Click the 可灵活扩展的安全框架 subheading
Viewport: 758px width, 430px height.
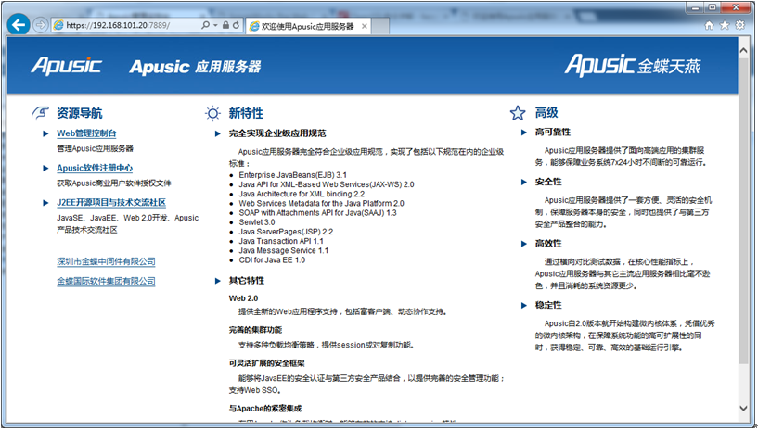tap(267, 363)
